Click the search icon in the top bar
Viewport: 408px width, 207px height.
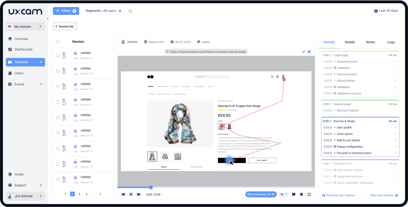coord(130,11)
